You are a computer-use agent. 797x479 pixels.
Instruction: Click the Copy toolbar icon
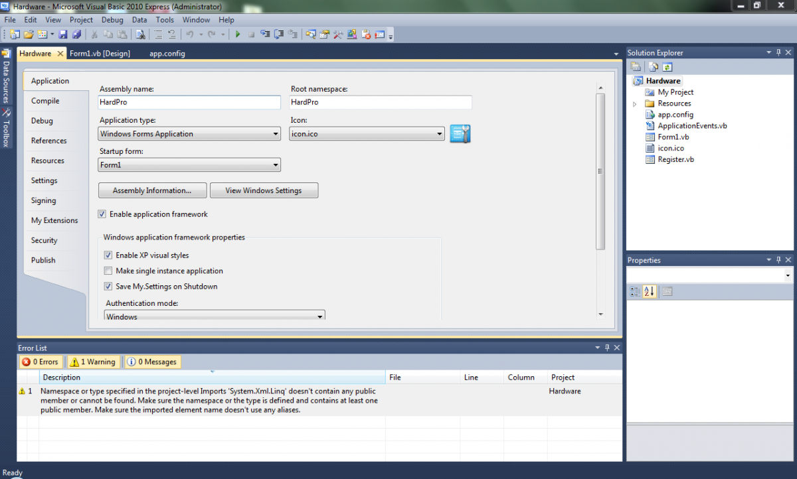pos(108,34)
